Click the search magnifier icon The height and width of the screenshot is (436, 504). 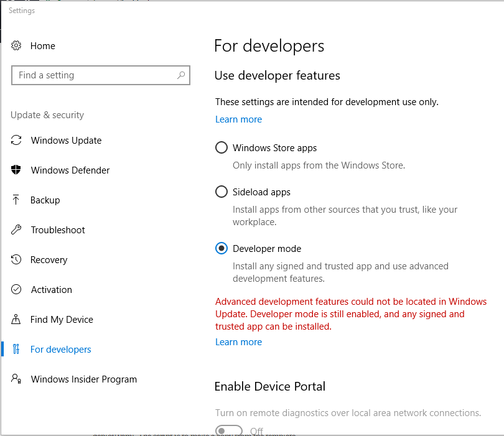click(x=181, y=75)
